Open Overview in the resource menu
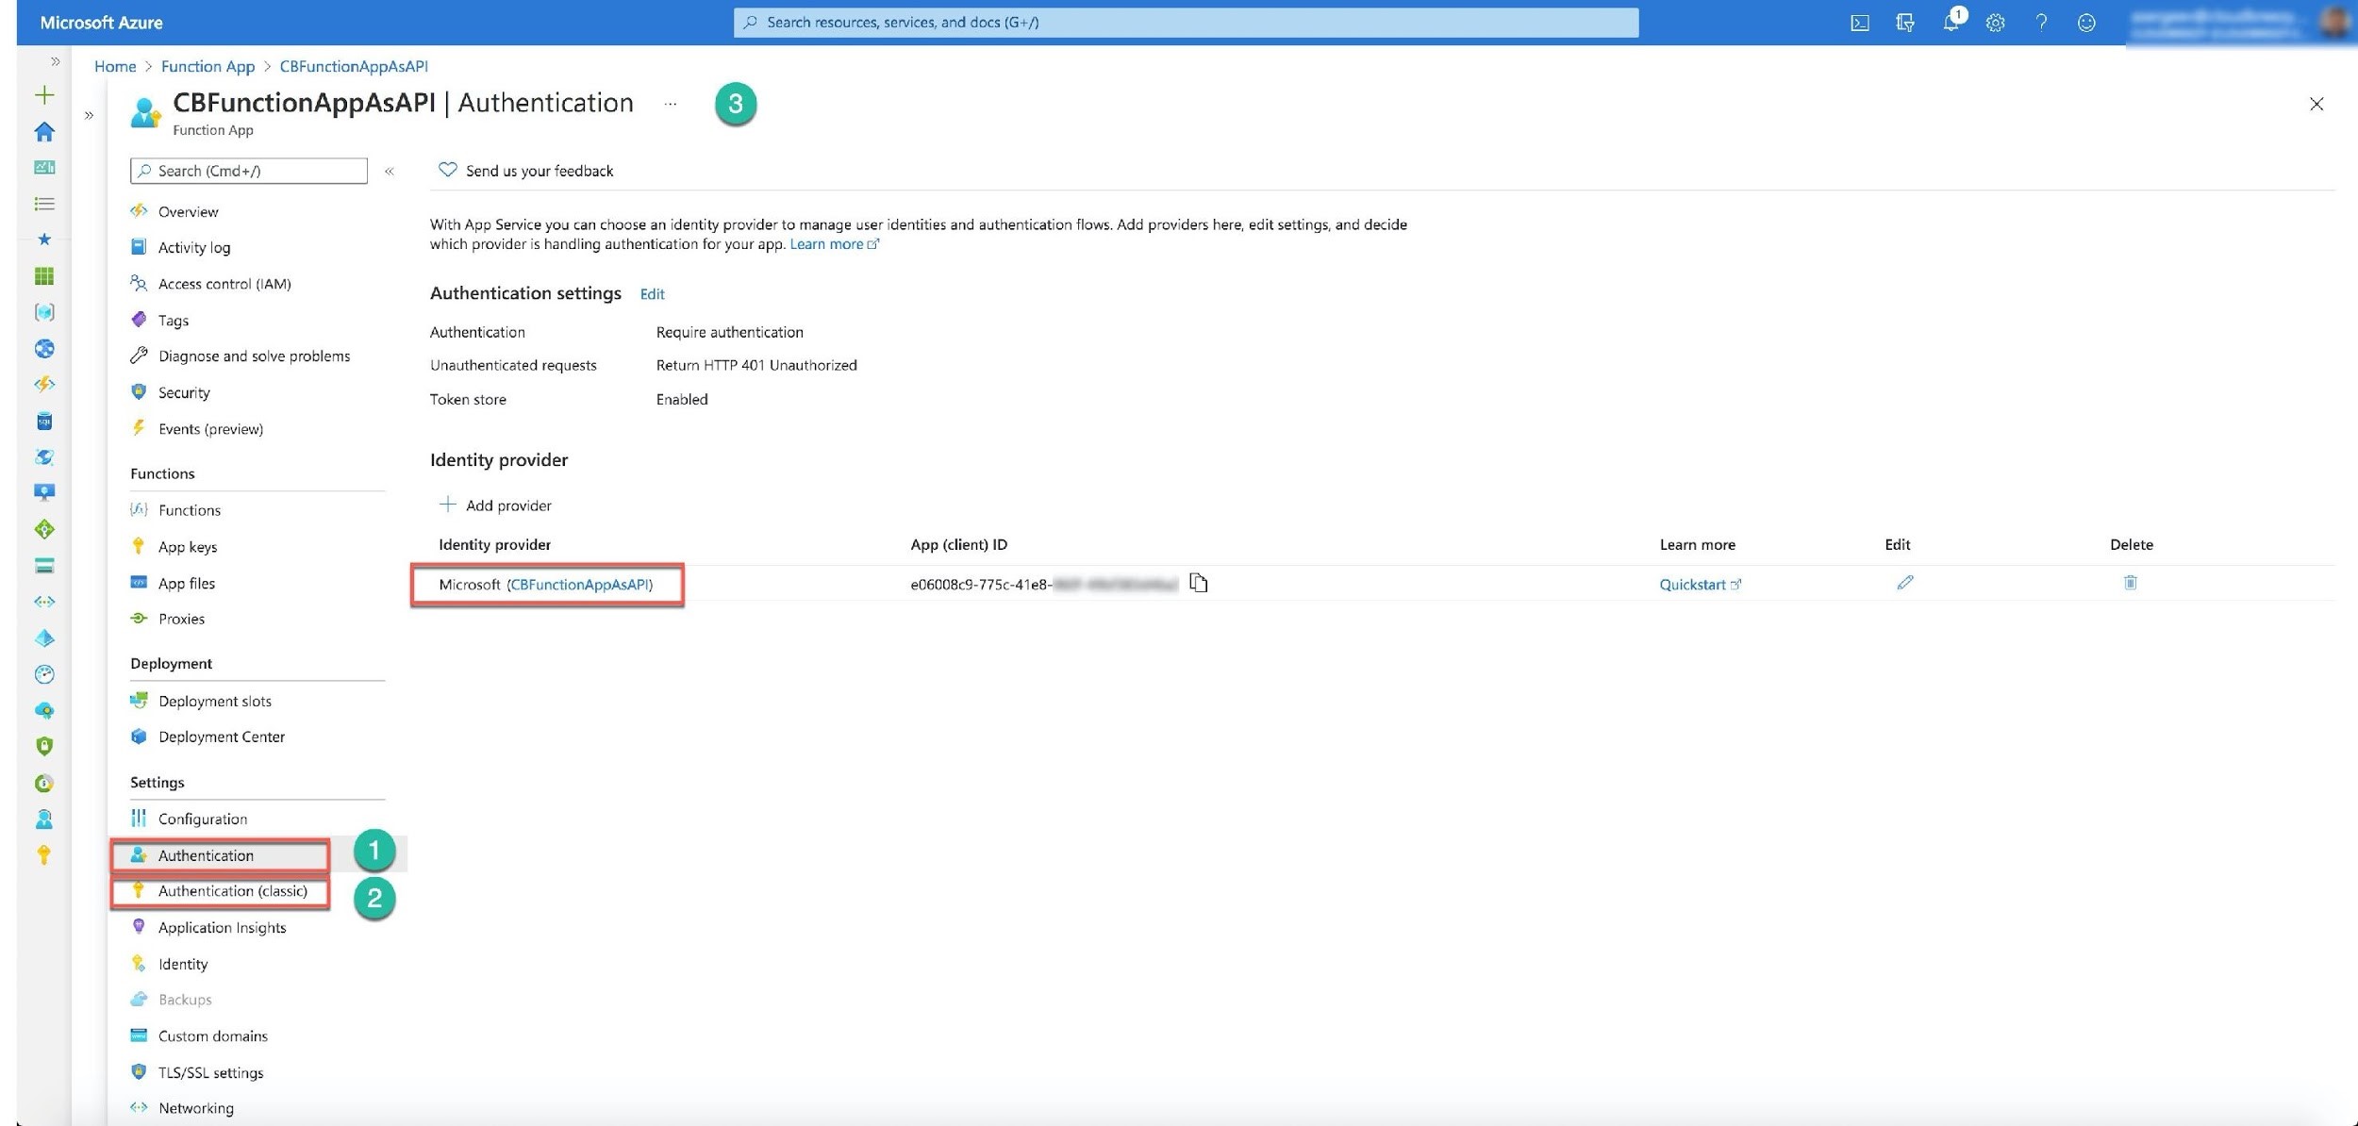The height and width of the screenshot is (1126, 2358). [188, 211]
